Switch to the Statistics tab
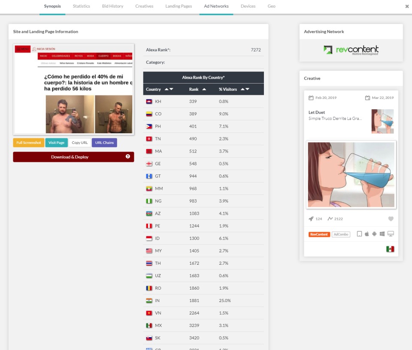Screen dimensions: 412x350 point(81,6)
